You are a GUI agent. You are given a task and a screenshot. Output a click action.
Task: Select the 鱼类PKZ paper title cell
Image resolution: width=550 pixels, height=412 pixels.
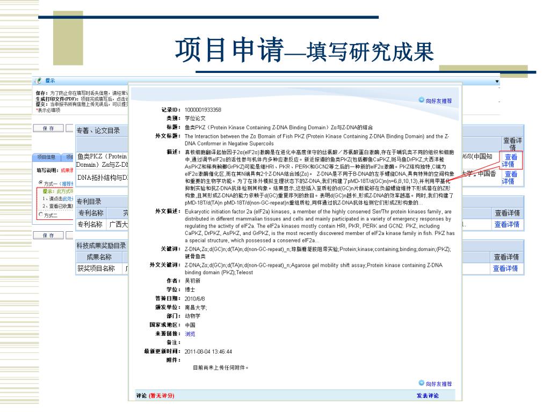(102, 160)
